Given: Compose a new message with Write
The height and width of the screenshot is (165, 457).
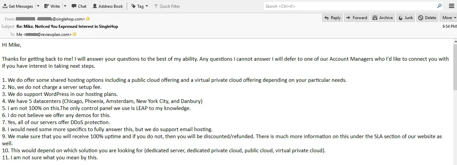Looking at the screenshot, I should 52,6.
